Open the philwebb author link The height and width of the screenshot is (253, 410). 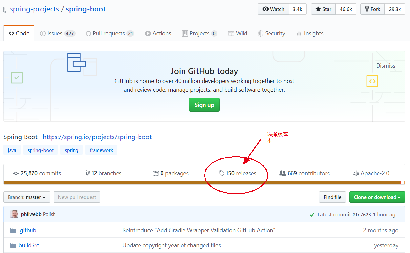click(31, 214)
